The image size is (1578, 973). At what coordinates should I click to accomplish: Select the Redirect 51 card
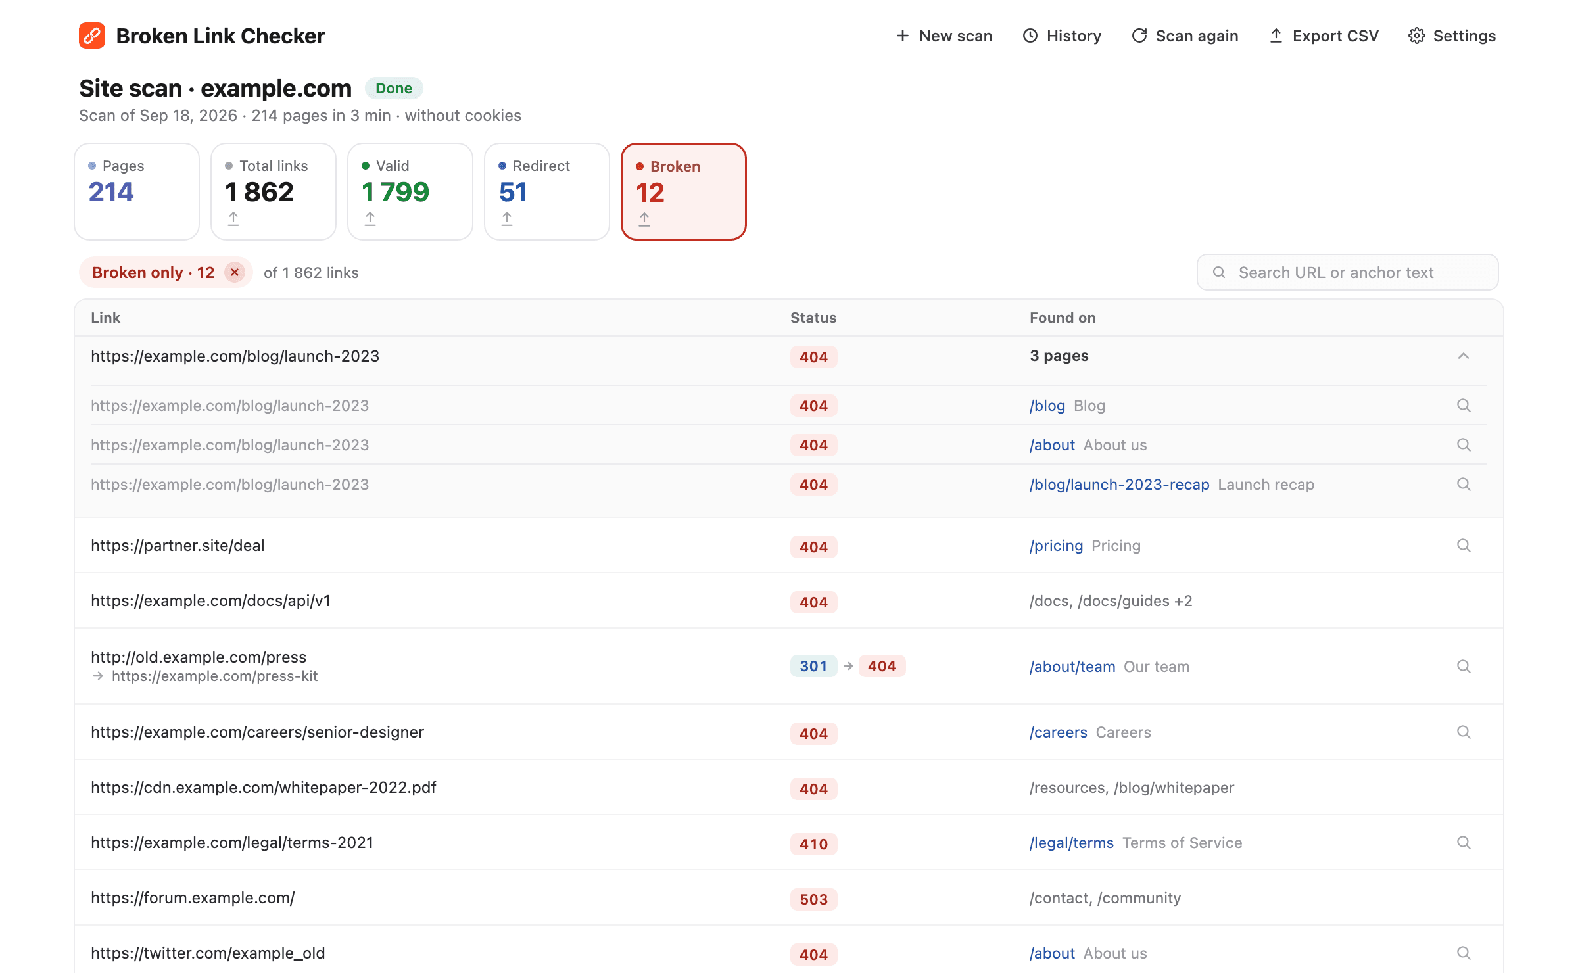(x=547, y=191)
